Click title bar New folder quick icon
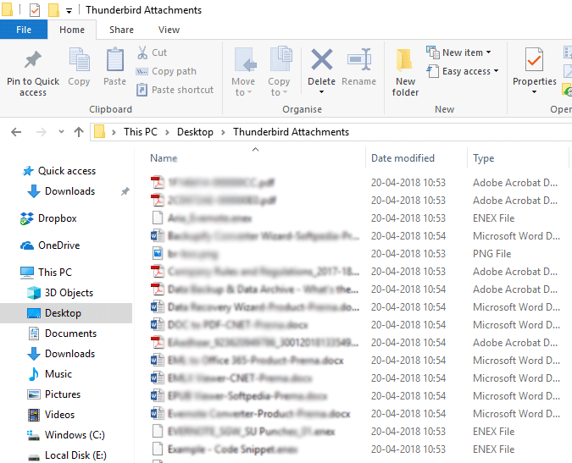The height and width of the screenshot is (463, 572). click(53, 10)
